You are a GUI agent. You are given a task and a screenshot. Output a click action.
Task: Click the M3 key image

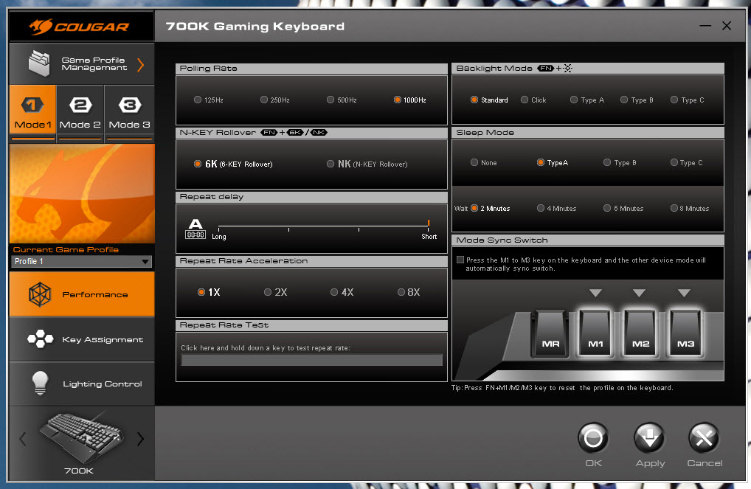point(685,333)
